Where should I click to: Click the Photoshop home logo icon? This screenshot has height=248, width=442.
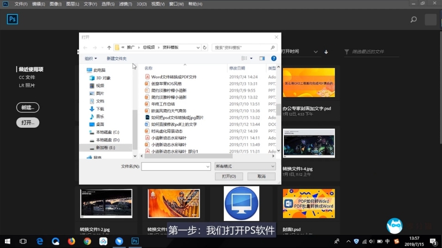tap(13, 19)
